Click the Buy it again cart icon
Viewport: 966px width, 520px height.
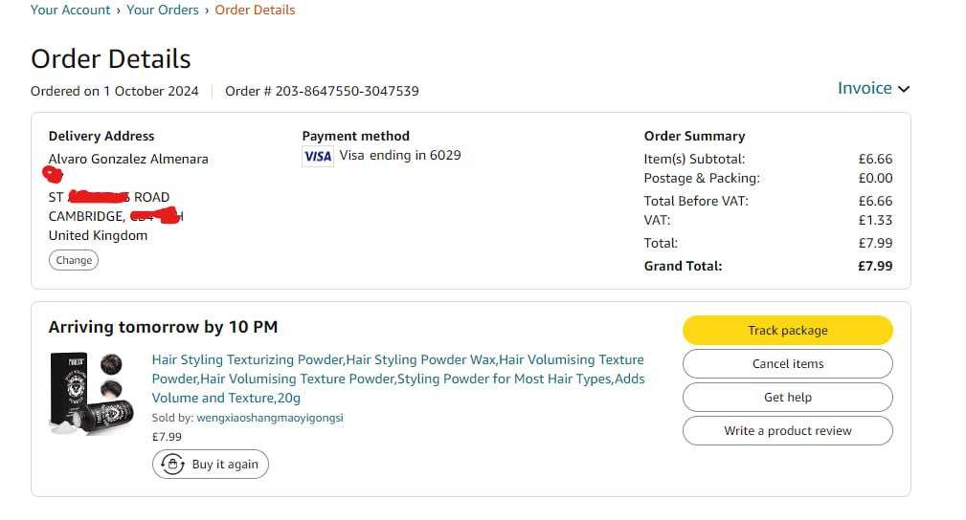point(172,465)
